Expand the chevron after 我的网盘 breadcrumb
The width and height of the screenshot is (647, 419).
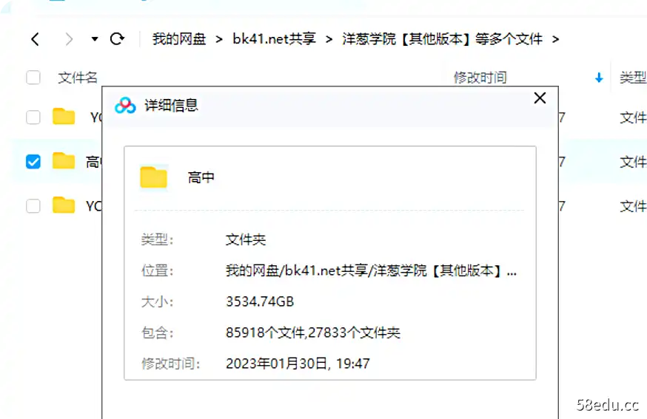(219, 40)
